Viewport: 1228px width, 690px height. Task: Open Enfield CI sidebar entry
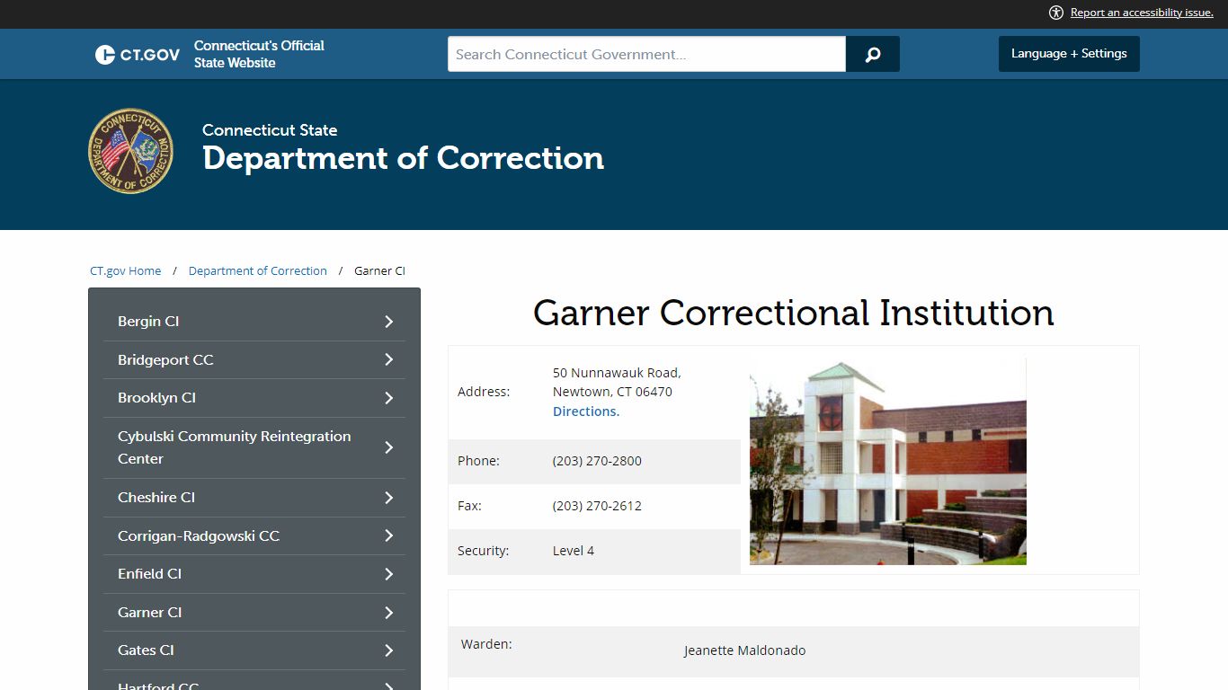[149, 574]
